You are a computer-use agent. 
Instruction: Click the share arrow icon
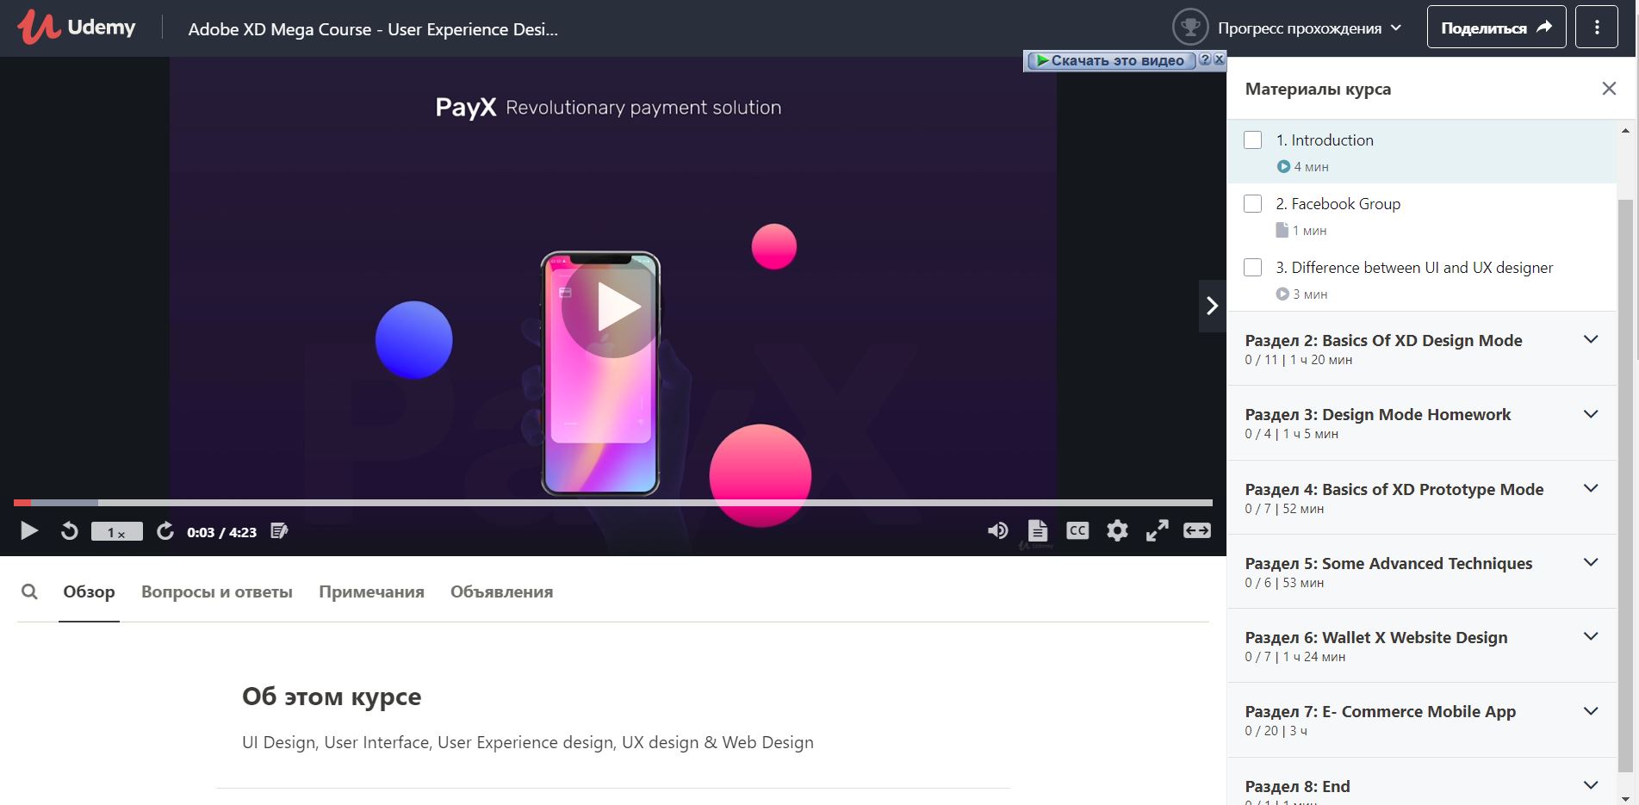(1544, 27)
